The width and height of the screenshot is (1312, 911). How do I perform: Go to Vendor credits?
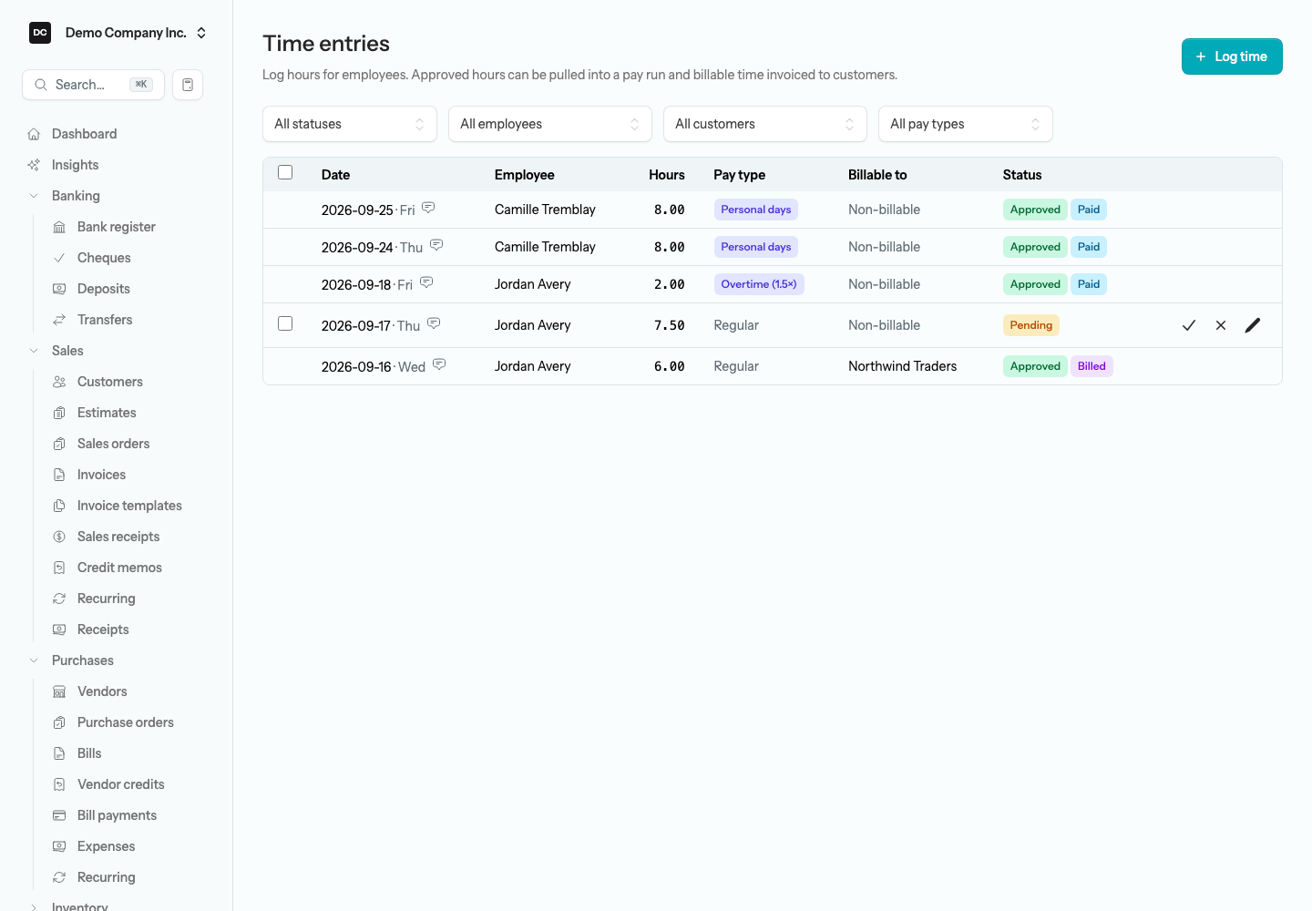[121, 784]
